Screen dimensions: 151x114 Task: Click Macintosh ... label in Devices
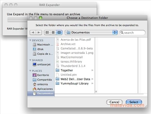pos(45,45)
